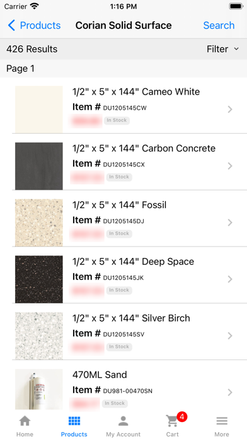Tap In Stock badge for Deep Space
Image resolution: width=247 pixels, height=439 pixels.
click(119, 290)
